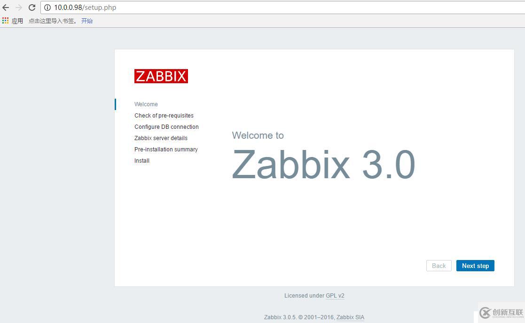Viewport: 525px width, 323px height.
Task: Open the apps grid icon in bookmarks bar
Action: (x=5, y=21)
